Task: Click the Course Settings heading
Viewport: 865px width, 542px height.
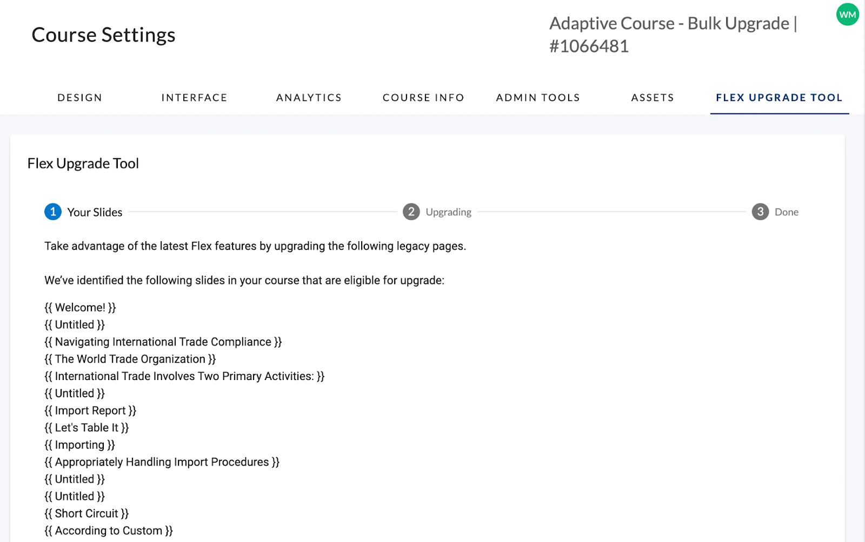Action: [x=103, y=35]
